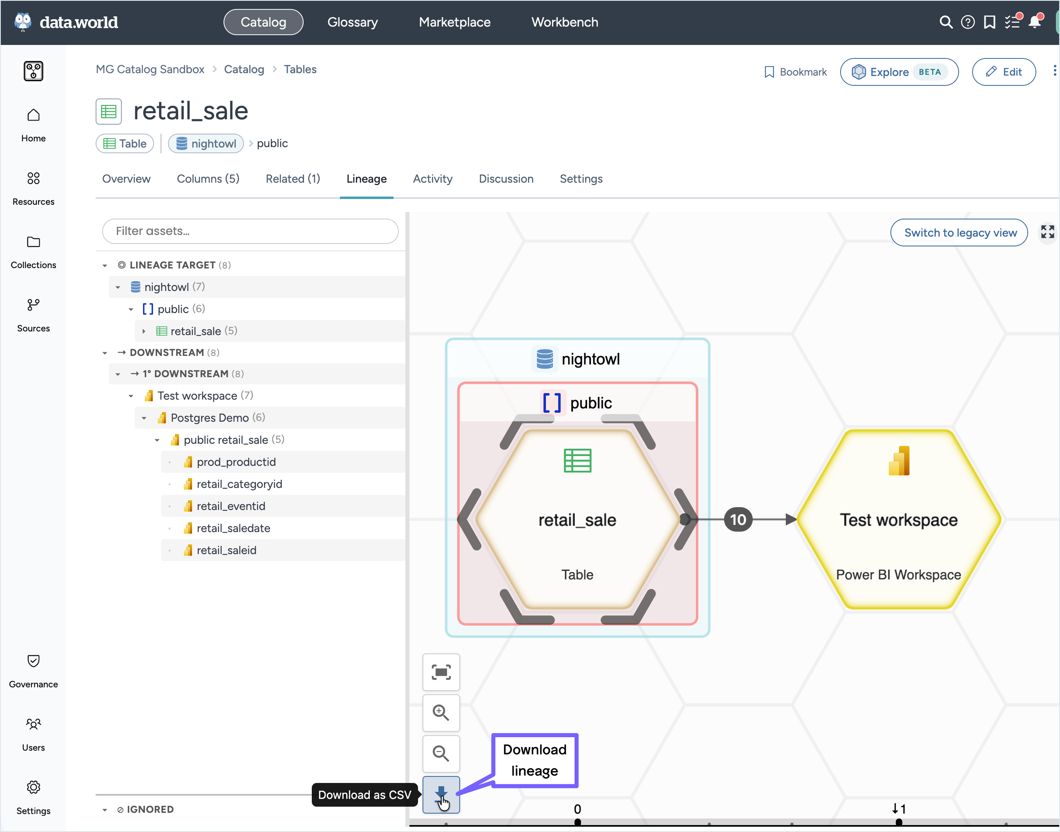Select the Test workspace hexagon node
This screenshot has width=1060, height=832.
(899, 519)
